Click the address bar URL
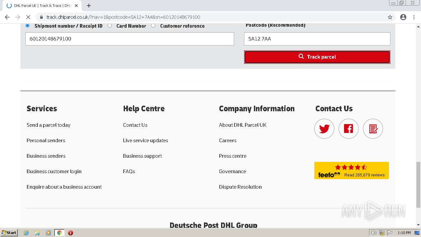421x237 pixels. point(123,17)
